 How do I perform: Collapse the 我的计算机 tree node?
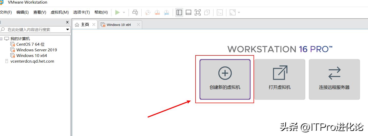click(x=1, y=39)
